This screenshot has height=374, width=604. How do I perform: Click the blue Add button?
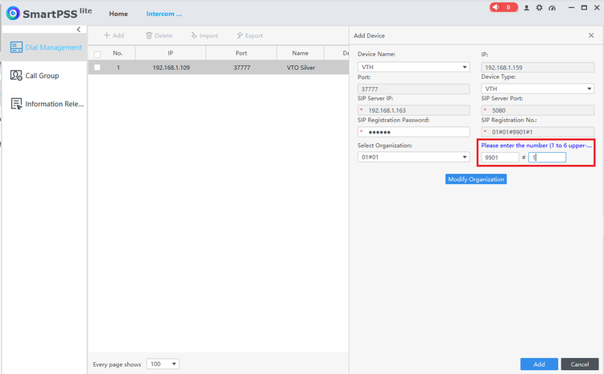[539, 364]
